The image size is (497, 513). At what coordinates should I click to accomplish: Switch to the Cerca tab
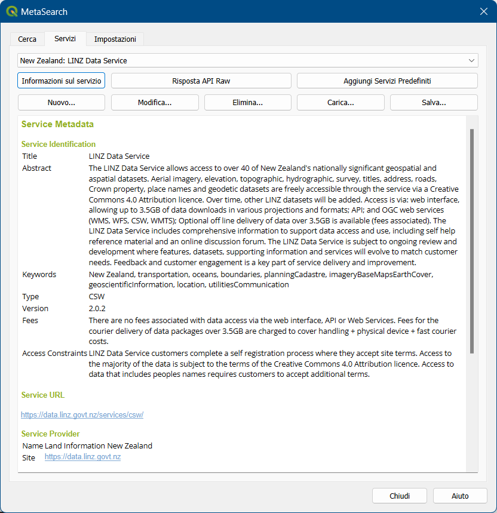[27, 39]
